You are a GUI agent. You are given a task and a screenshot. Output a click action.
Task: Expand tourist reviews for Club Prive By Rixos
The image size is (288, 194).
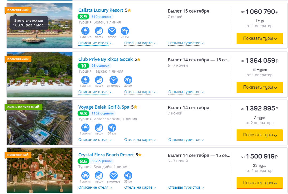186,92
